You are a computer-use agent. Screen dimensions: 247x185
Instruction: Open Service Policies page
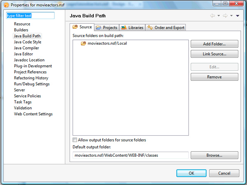pyautogui.click(x=28, y=96)
